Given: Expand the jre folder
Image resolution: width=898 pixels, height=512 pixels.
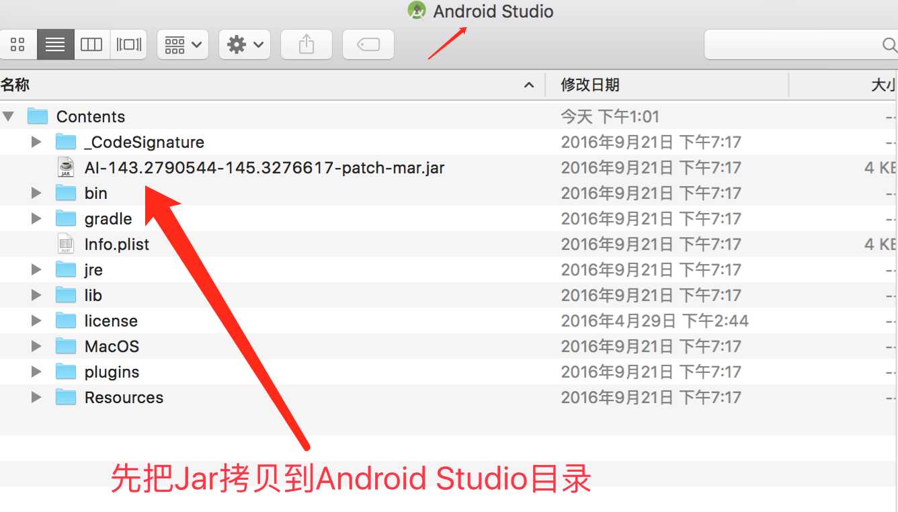Looking at the screenshot, I should pos(36,269).
